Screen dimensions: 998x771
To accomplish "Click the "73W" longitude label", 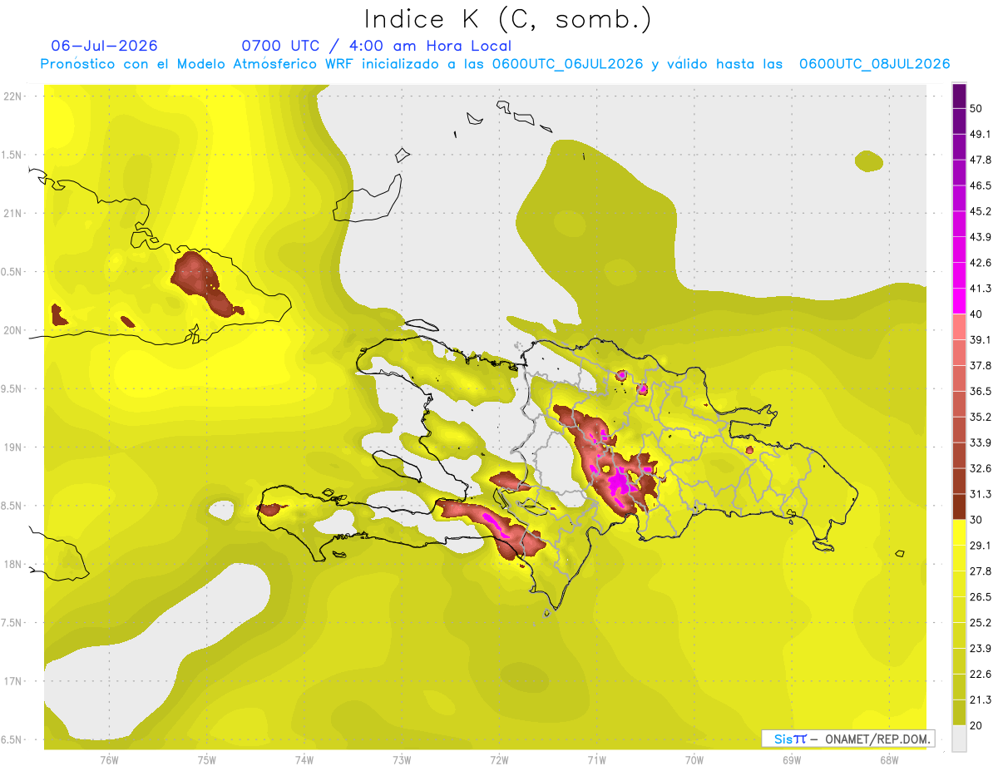I will (x=402, y=759).
